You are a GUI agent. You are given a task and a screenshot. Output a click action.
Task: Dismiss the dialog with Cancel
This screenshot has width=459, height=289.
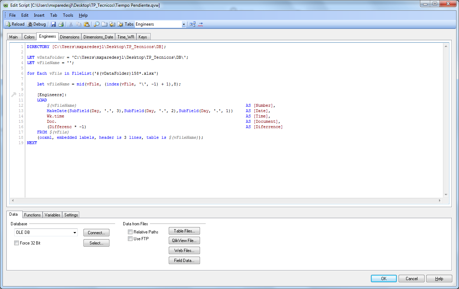(x=411, y=279)
